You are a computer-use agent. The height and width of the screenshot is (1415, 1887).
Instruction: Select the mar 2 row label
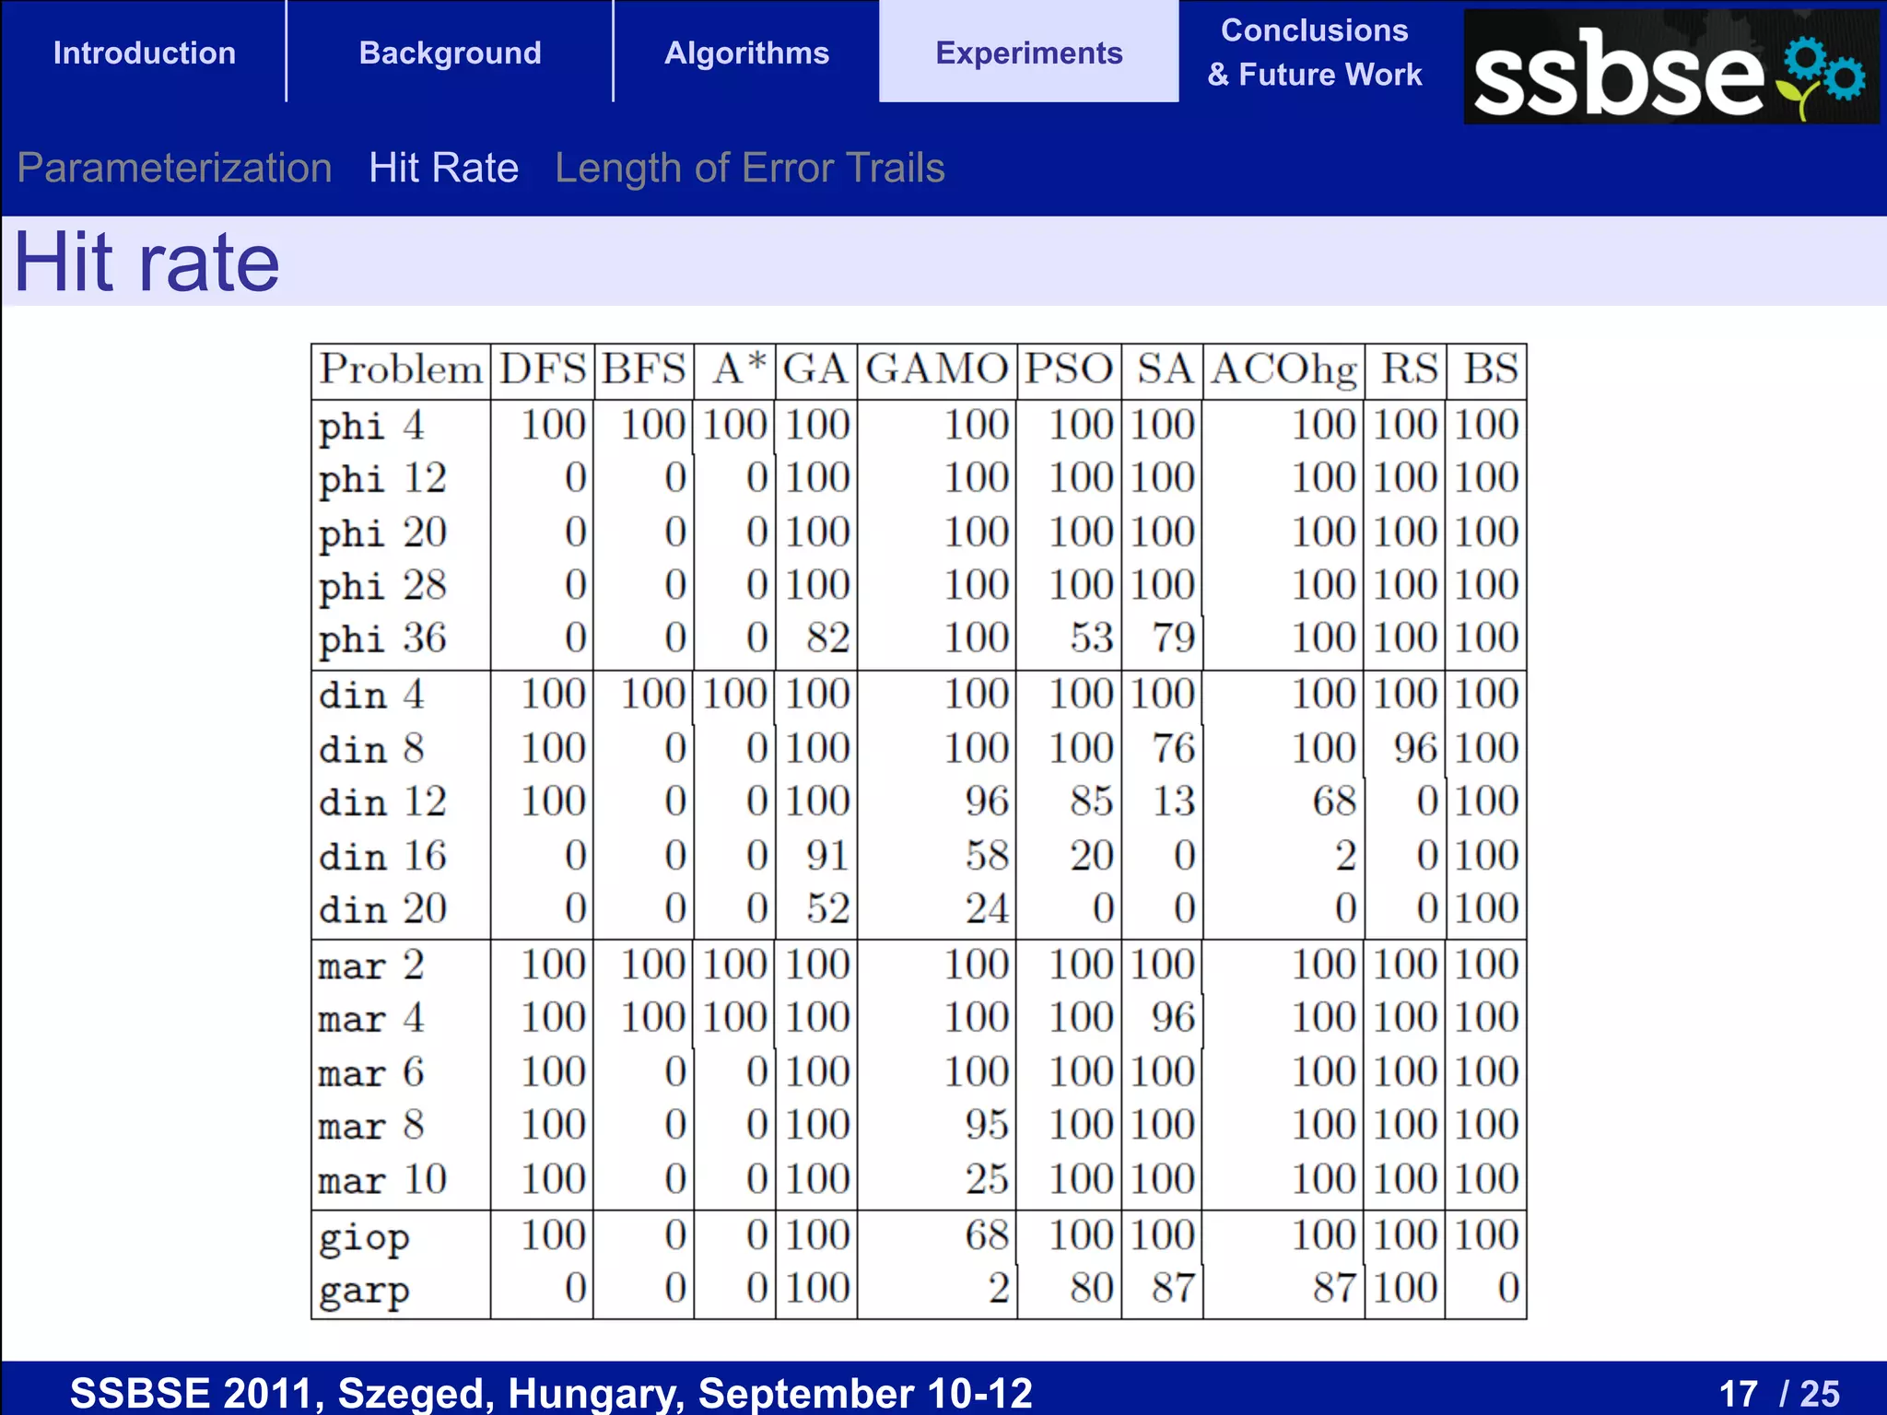[x=371, y=965]
